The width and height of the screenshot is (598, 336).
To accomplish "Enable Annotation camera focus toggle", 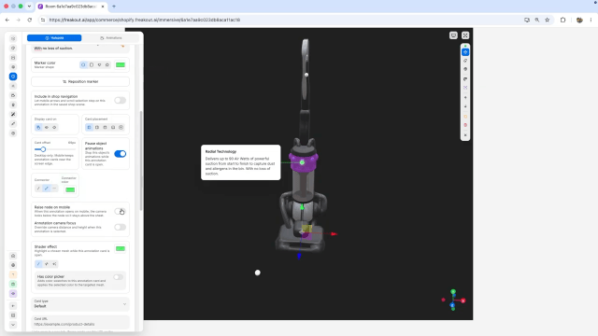I will 120,227.
